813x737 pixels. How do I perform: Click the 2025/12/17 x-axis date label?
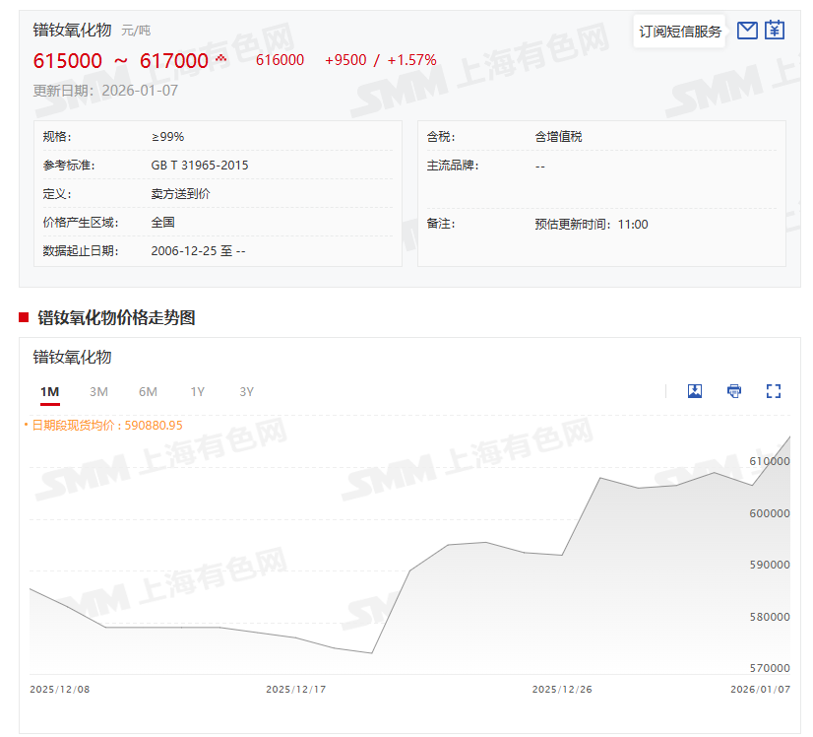pos(294,690)
